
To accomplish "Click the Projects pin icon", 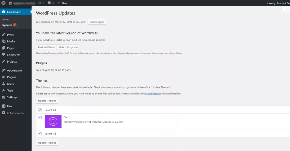I will tap(4, 62).
